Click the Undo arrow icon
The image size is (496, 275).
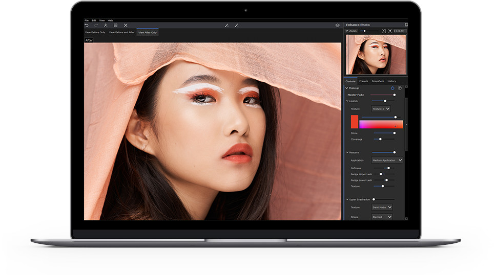click(87, 25)
